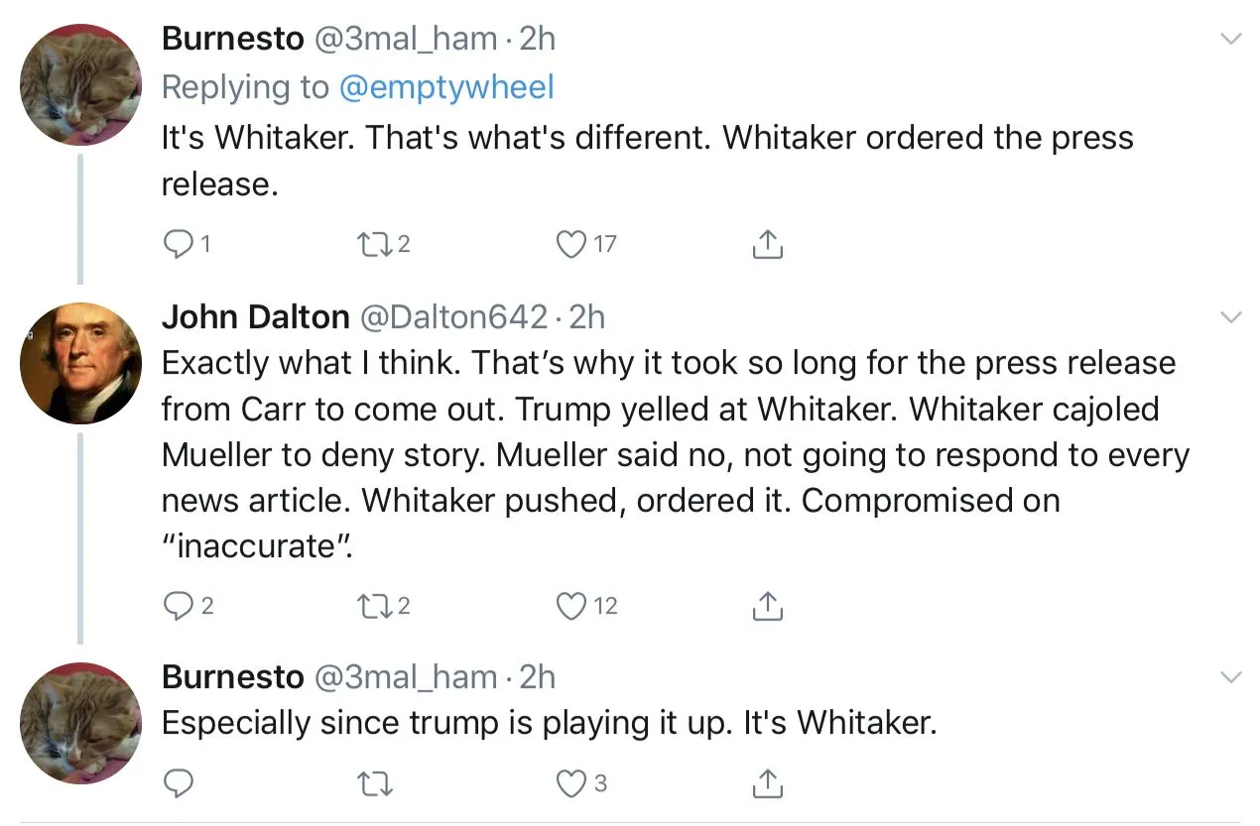The width and height of the screenshot is (1260, 826).
Task: Like Burnesto's tweet with 3 likes
Action: [x=571, y=784]
